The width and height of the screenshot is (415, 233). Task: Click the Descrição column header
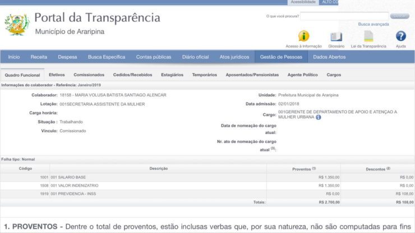tap(159, 169)
